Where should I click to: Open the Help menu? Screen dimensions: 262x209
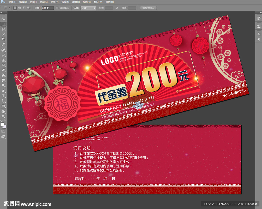pyautogui.click(x=110, y=2)
